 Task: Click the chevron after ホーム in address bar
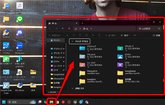tap(91, 29)
